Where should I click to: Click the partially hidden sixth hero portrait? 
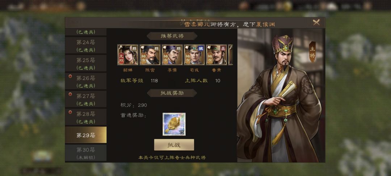(231, 55)
